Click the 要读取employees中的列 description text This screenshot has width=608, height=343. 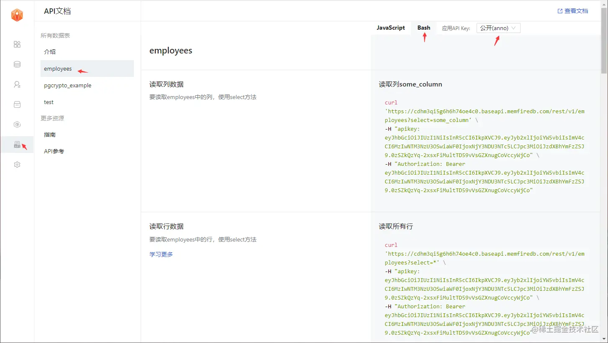tap(203, 97)
